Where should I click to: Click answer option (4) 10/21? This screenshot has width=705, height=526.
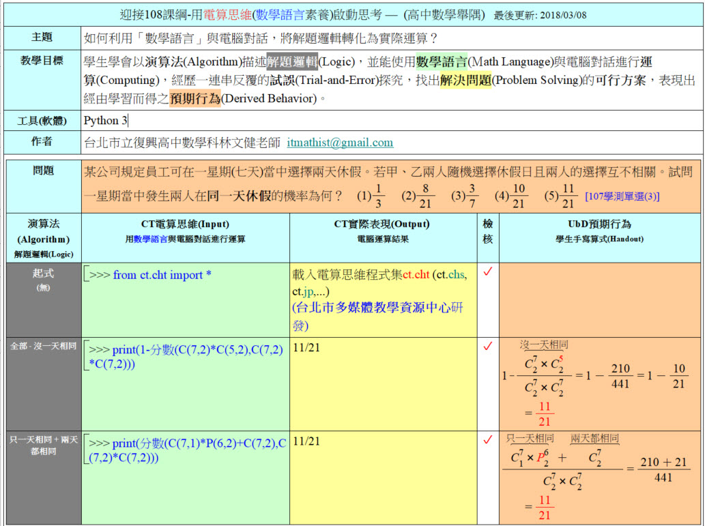point(511,196)
